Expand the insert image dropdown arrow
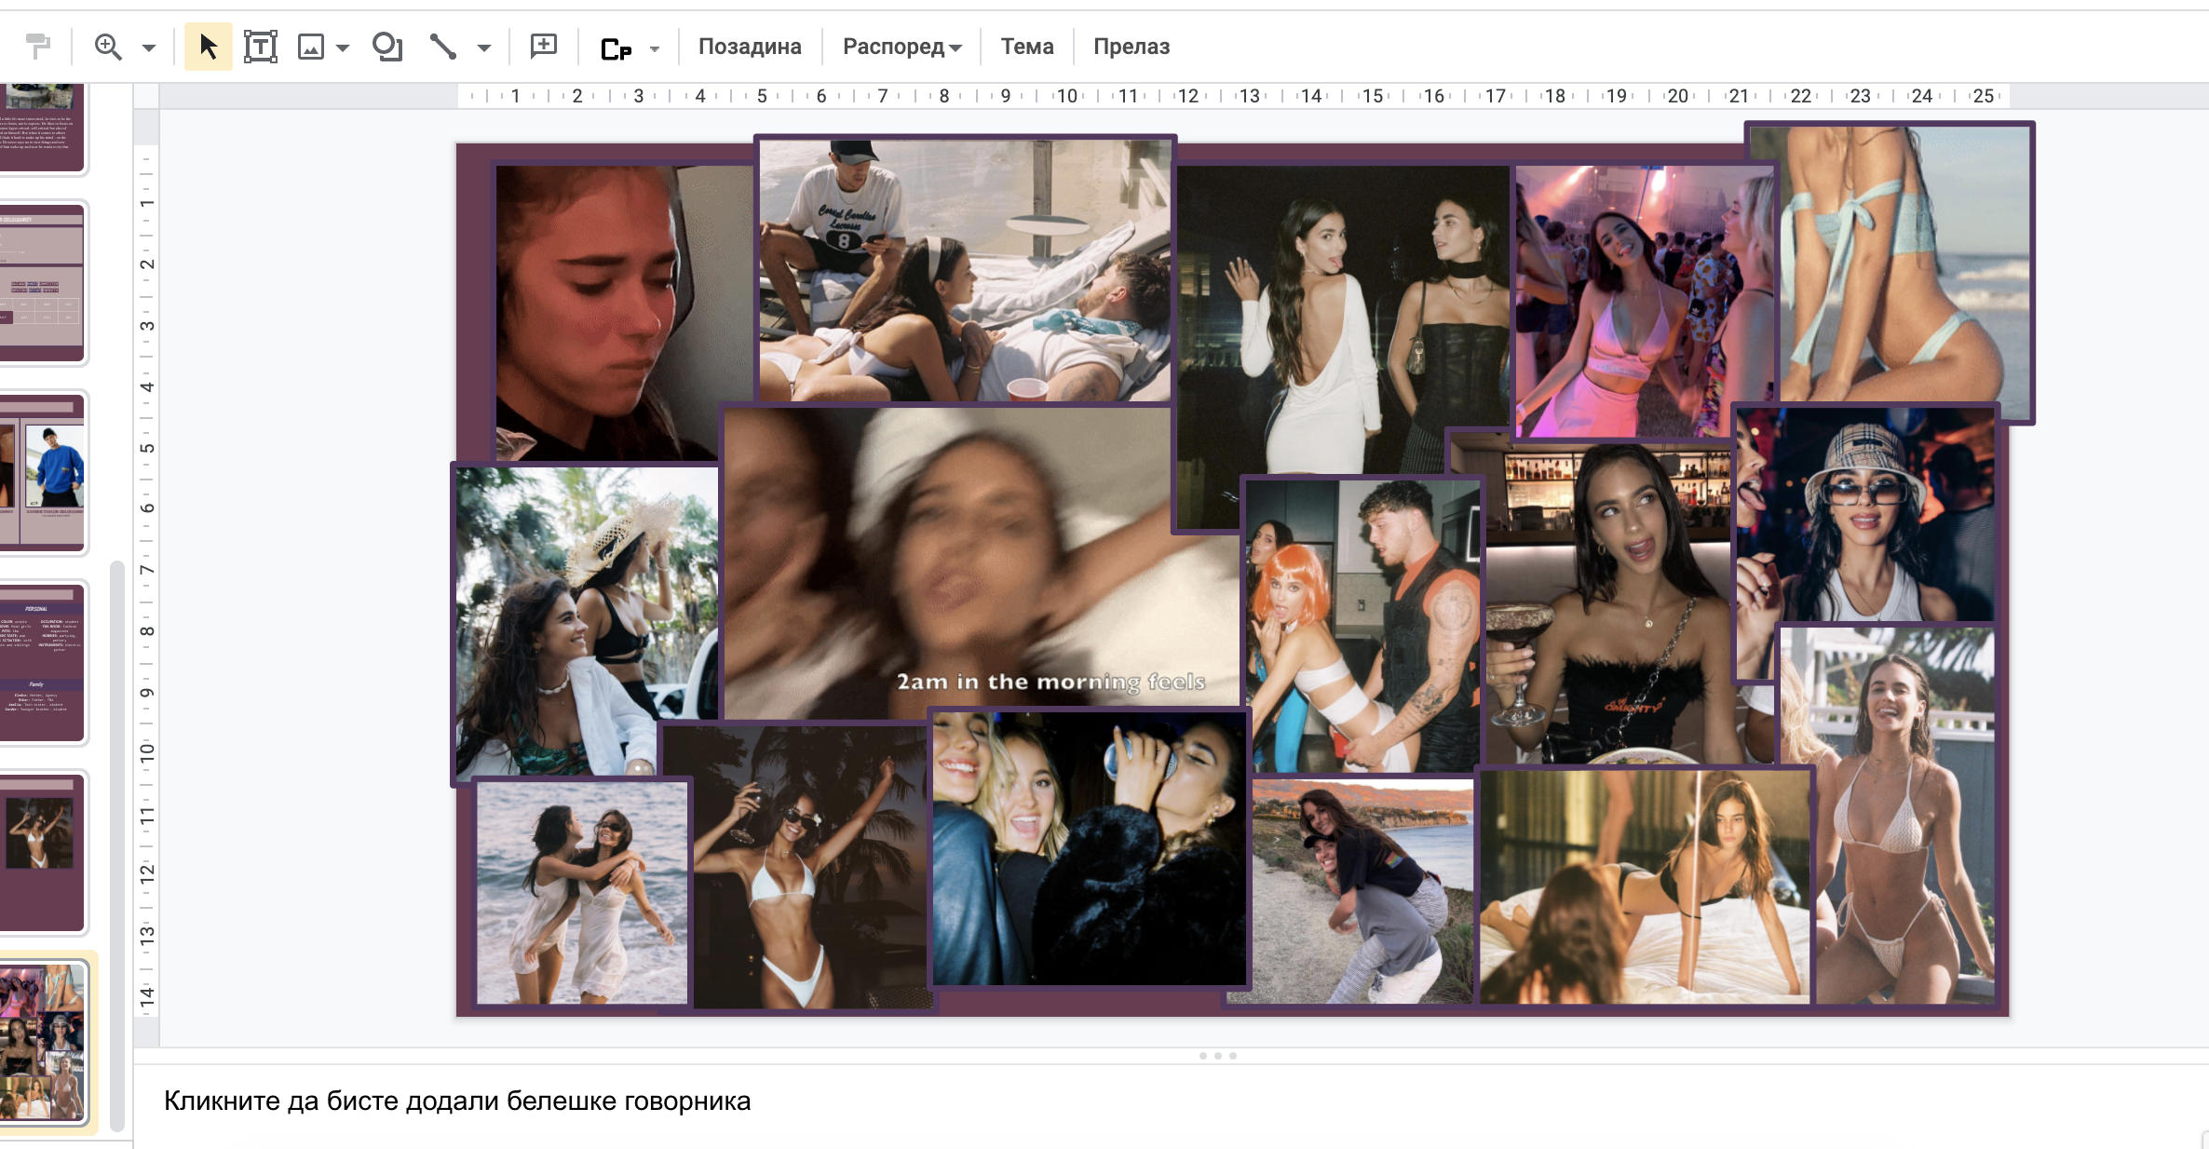Viewport: 2209px width, 1149px height. pyautogui.click(x=343, y=47)
